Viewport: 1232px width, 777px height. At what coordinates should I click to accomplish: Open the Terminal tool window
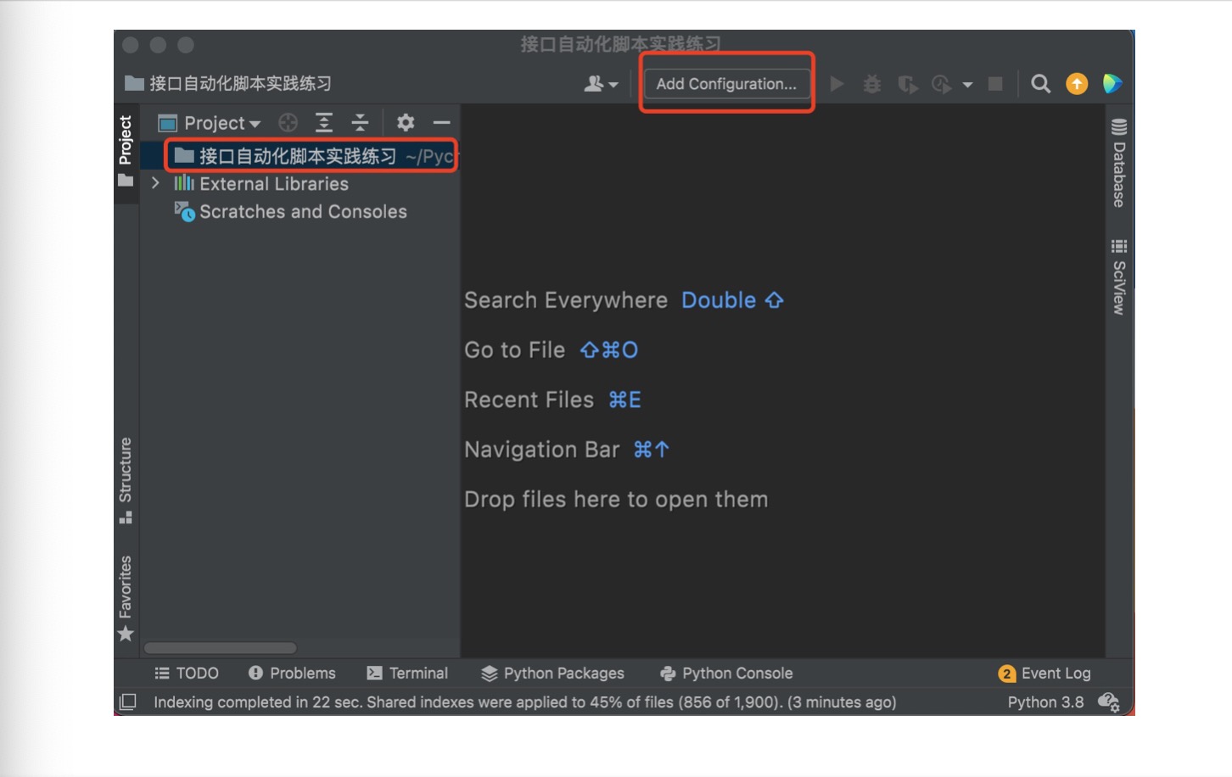click(x=407, y=674)
